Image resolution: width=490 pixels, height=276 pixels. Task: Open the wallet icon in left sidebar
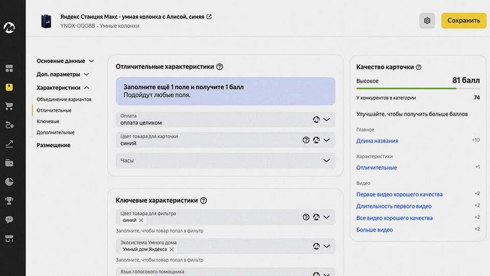point(9,163)
